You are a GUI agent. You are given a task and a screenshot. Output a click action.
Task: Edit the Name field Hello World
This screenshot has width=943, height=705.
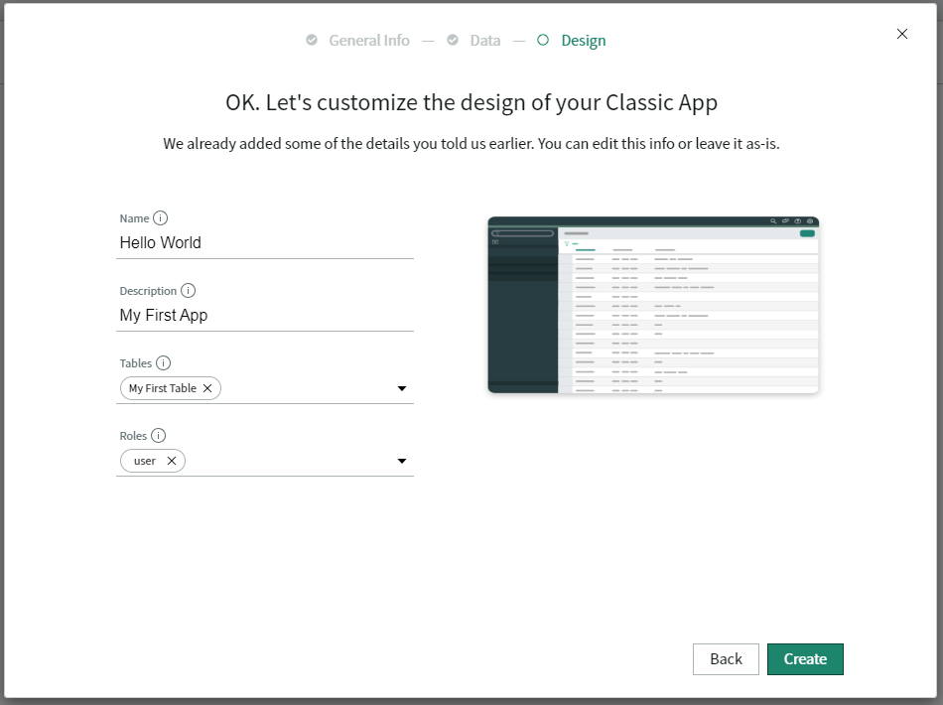click(x=265, y=243)
